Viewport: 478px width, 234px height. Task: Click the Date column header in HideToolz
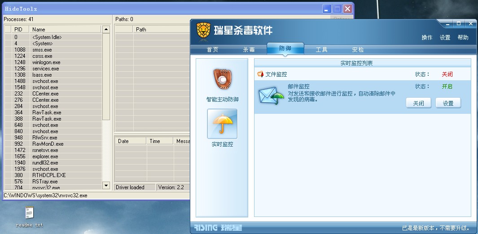pos(130,141)
